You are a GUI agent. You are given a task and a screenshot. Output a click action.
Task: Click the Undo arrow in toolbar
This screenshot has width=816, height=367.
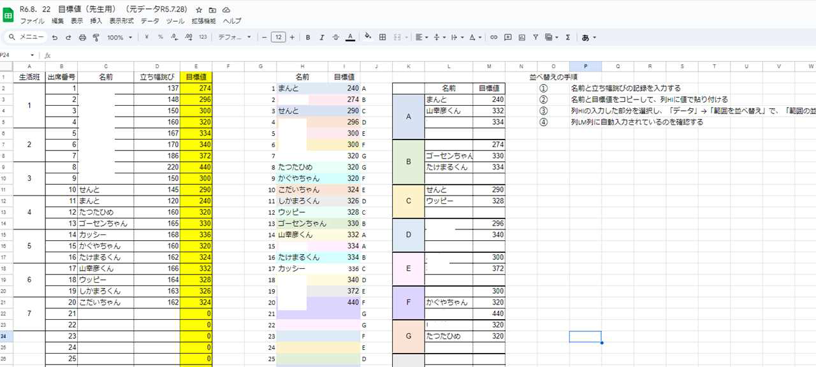pos(55,38)
